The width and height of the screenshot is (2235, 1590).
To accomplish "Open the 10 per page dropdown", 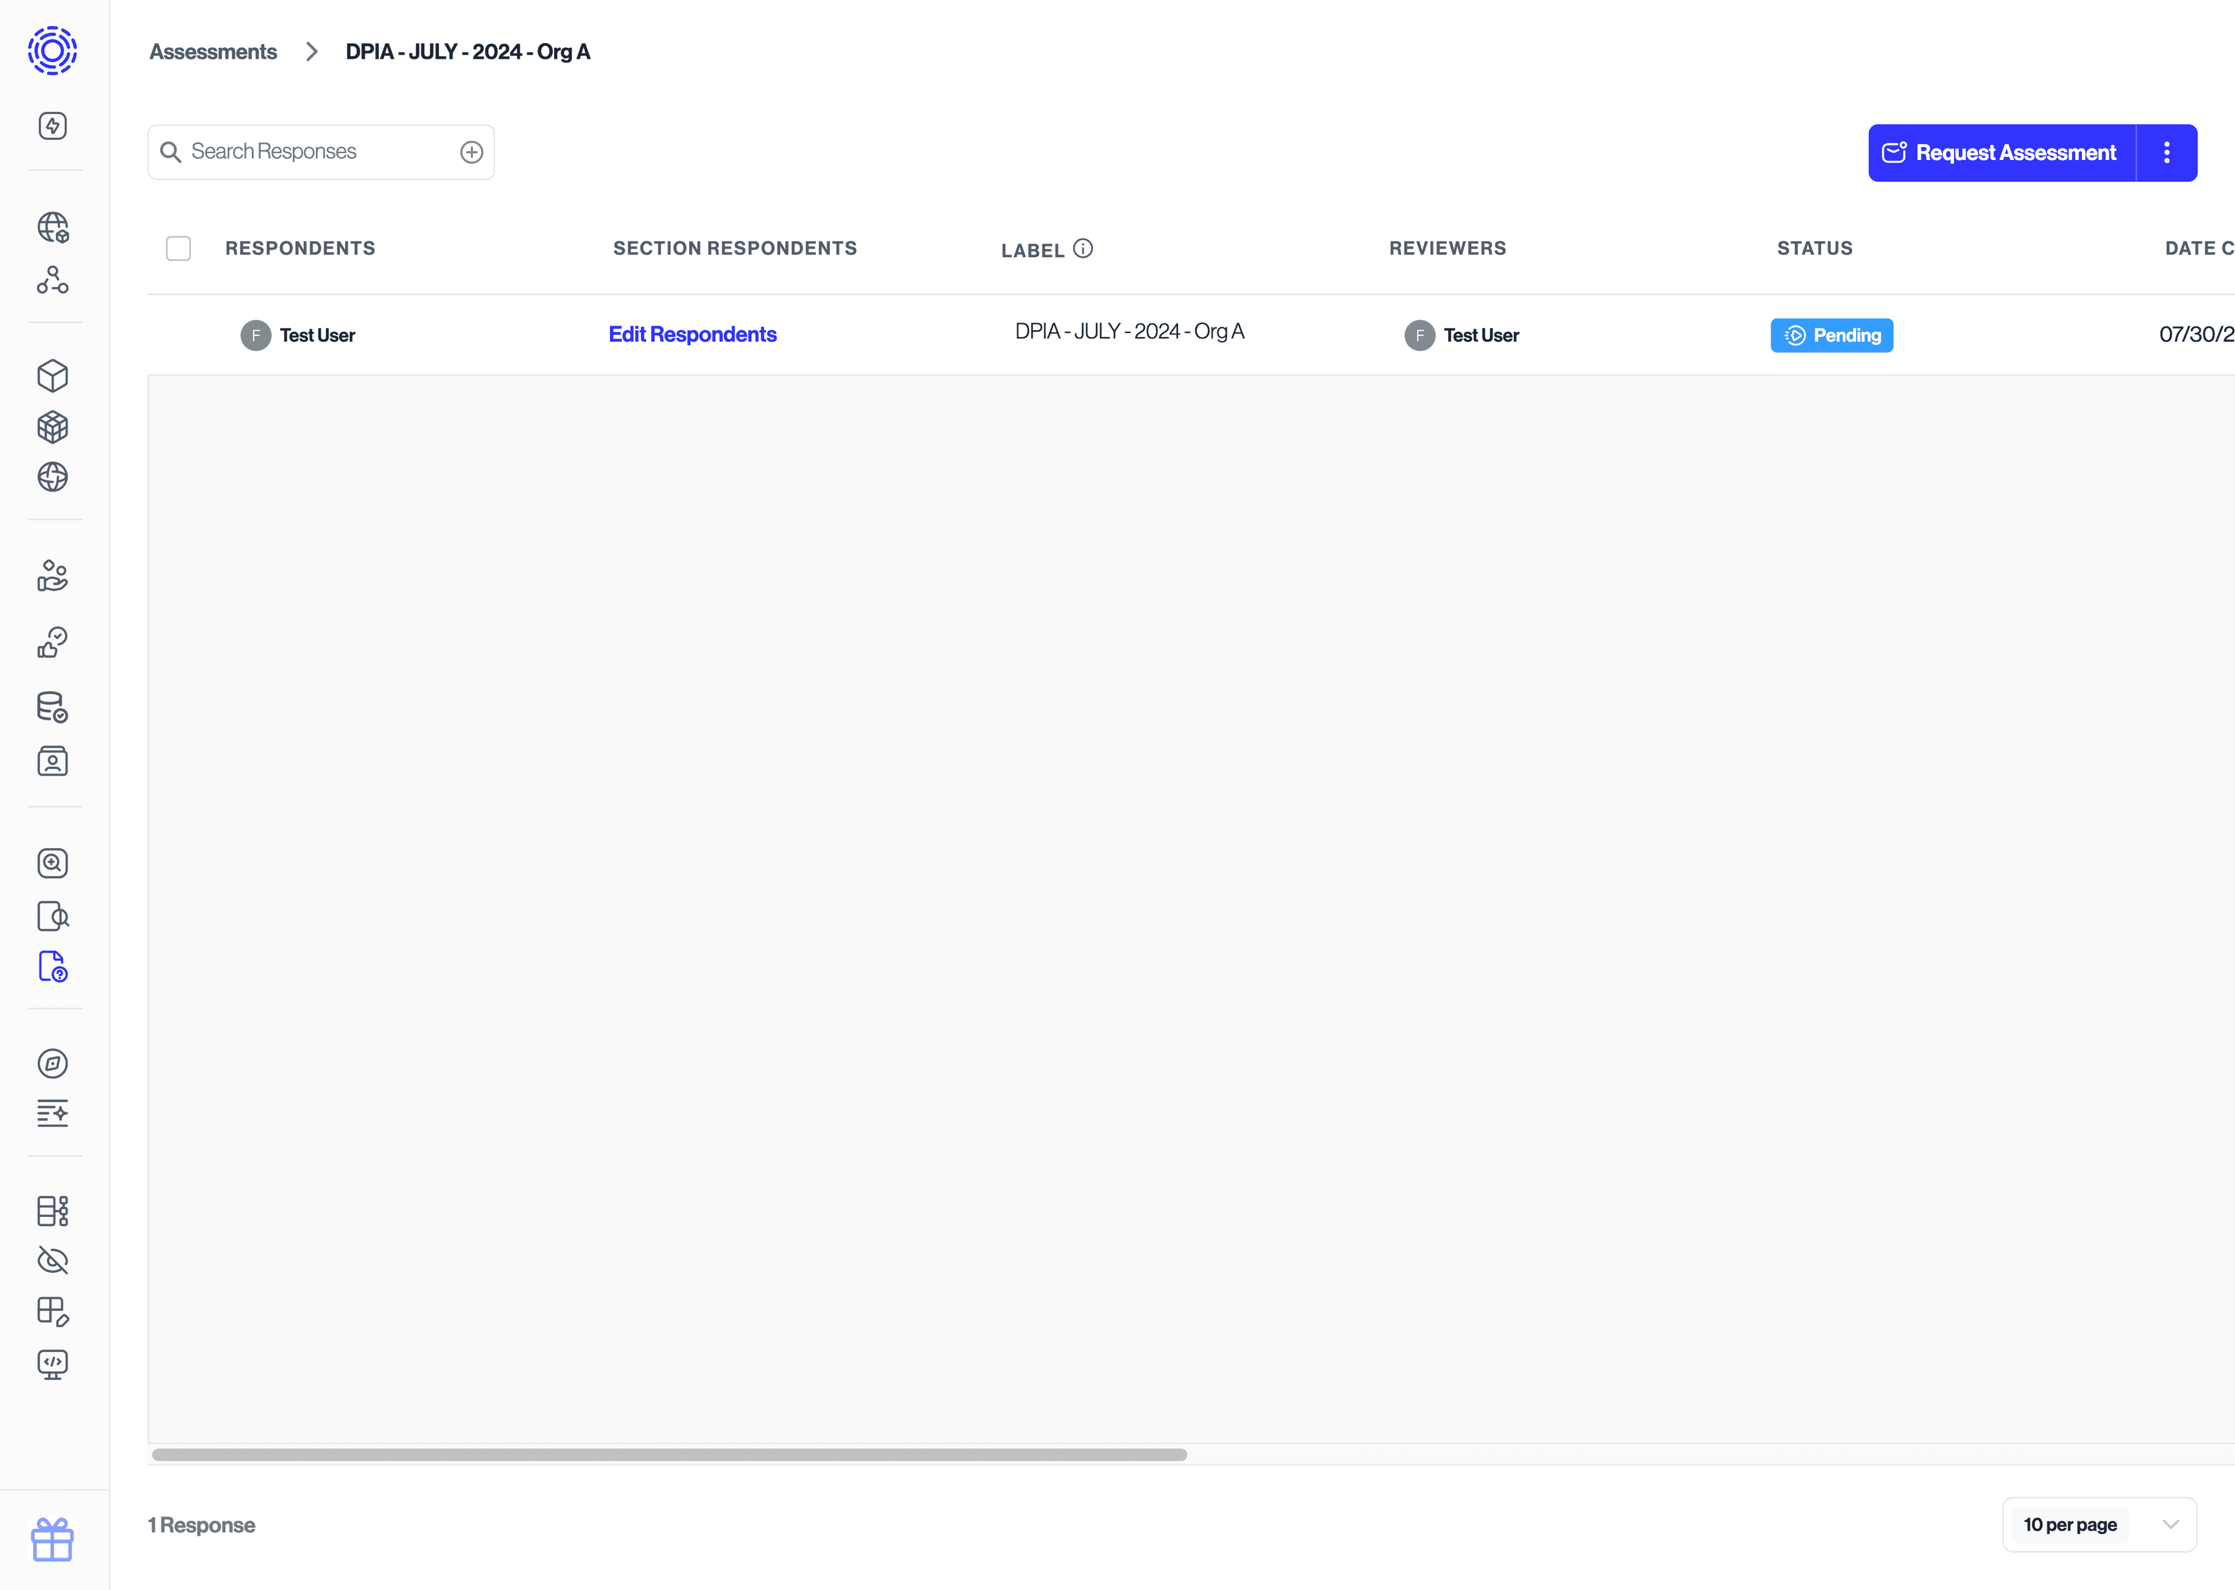I will click(x=2099, y=1524).
